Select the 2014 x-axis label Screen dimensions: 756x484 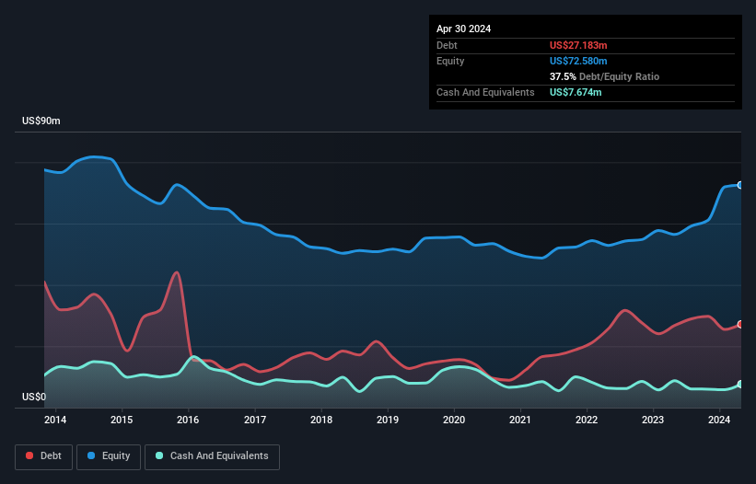point(56,421)
